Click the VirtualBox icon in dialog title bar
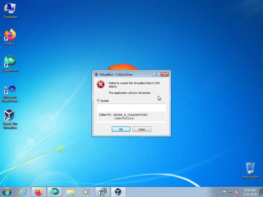263x197 pixels. [x=96, y=75]
